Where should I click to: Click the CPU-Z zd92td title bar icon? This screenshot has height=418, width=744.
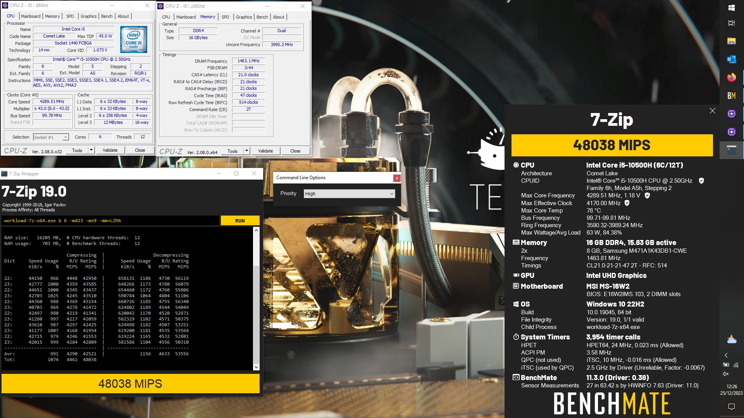[160, 6]
